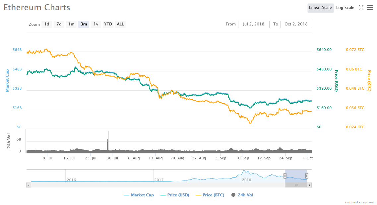Click the To date field Oct 2, 2018
This screenshot has height=205, width=377.
coord(296,24)
